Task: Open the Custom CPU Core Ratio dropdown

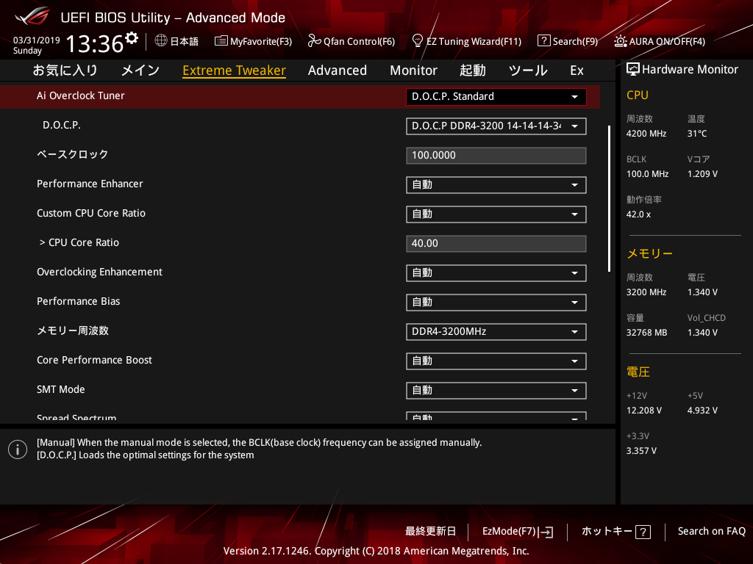Action: point(496,214)
